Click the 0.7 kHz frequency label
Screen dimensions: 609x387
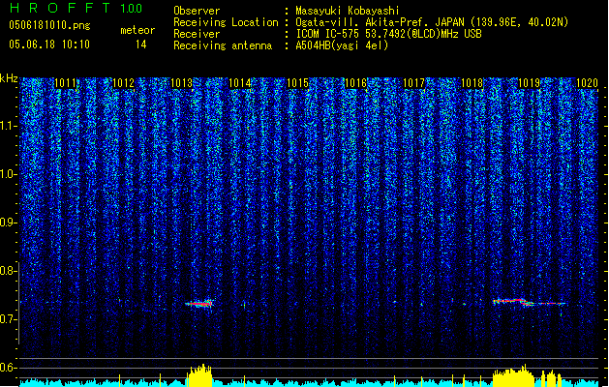pos(8,319)
